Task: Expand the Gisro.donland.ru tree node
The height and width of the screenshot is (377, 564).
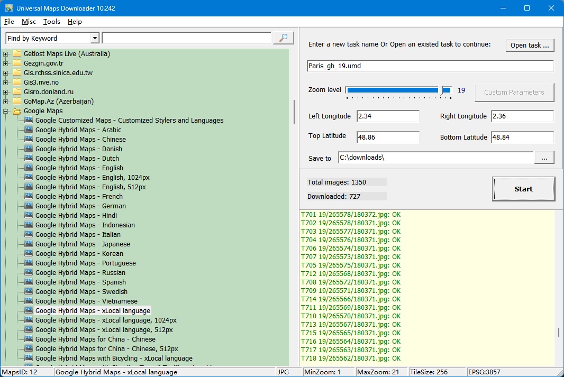Action: click(x=6, y=92)
